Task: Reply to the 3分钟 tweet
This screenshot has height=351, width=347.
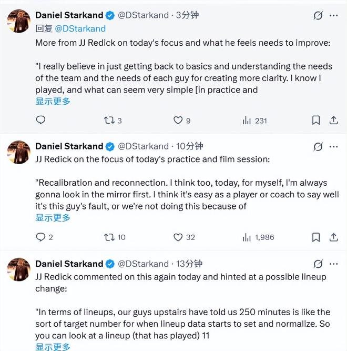Action: click(40, 121)
